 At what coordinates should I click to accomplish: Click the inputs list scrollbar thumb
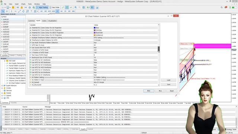pos(159,49)
